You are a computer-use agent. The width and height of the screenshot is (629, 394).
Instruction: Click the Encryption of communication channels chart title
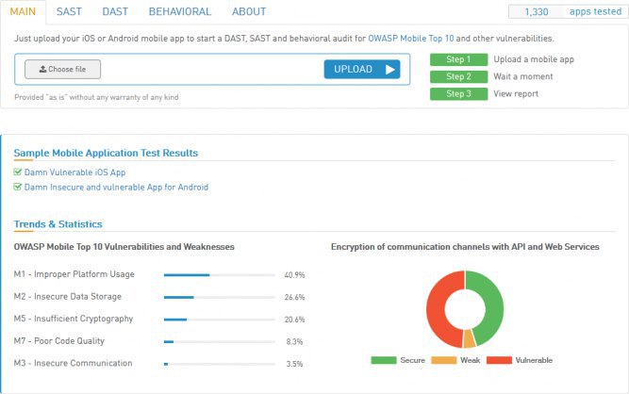coord(465,247)
